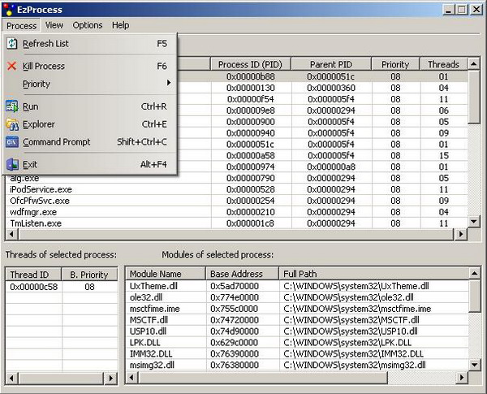The width and height of the screenshot is (487, 394).
Task: Click thread list scroll right arrow
Action: [x=111, y=378]
